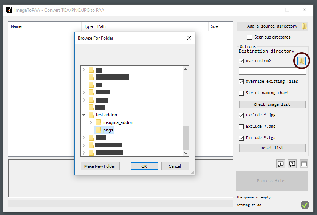Collapse the test addon folder
The width and height of the screenshot is (317, 215).
click(x=84, y=115)
